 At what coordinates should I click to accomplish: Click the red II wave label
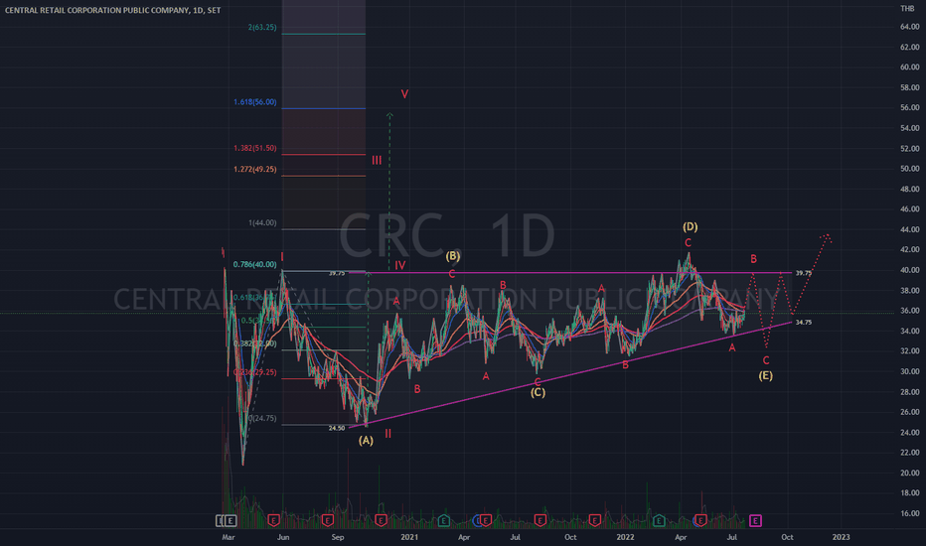click(x=388, y=434)
